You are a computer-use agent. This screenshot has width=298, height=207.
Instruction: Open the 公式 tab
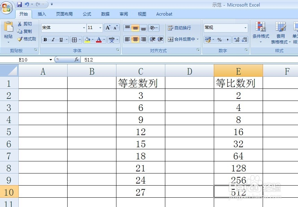[87, 14]
